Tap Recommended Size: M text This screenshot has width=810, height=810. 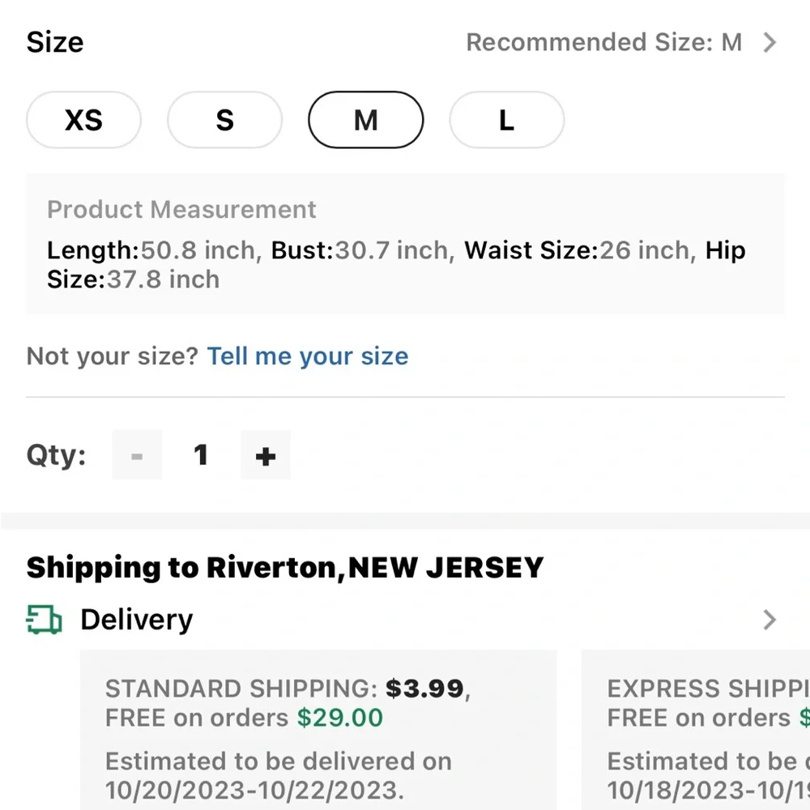coord(603,43)
